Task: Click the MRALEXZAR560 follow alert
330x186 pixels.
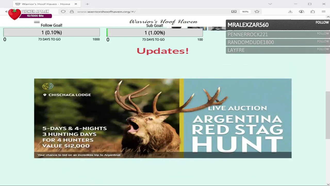Action: pos(278,25)
